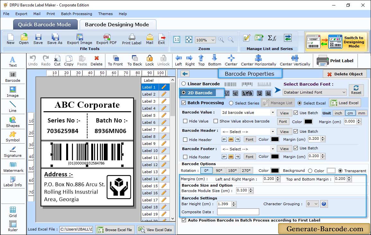The height and width of the screenshot is (235, 371).
Task: Open the Background color swatch
Action: pos(331,171)
